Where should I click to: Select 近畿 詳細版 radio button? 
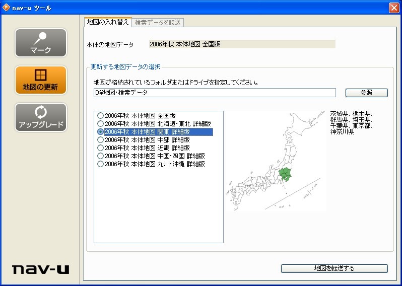pyautogui.click(x=101, y=148)
